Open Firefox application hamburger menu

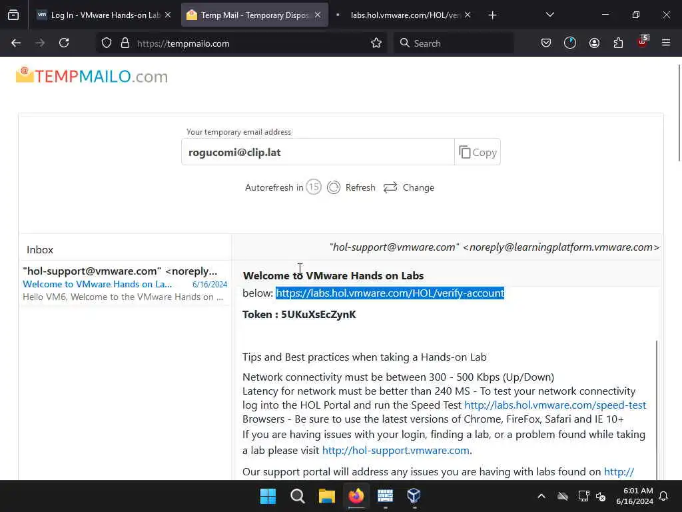(666, 43)
